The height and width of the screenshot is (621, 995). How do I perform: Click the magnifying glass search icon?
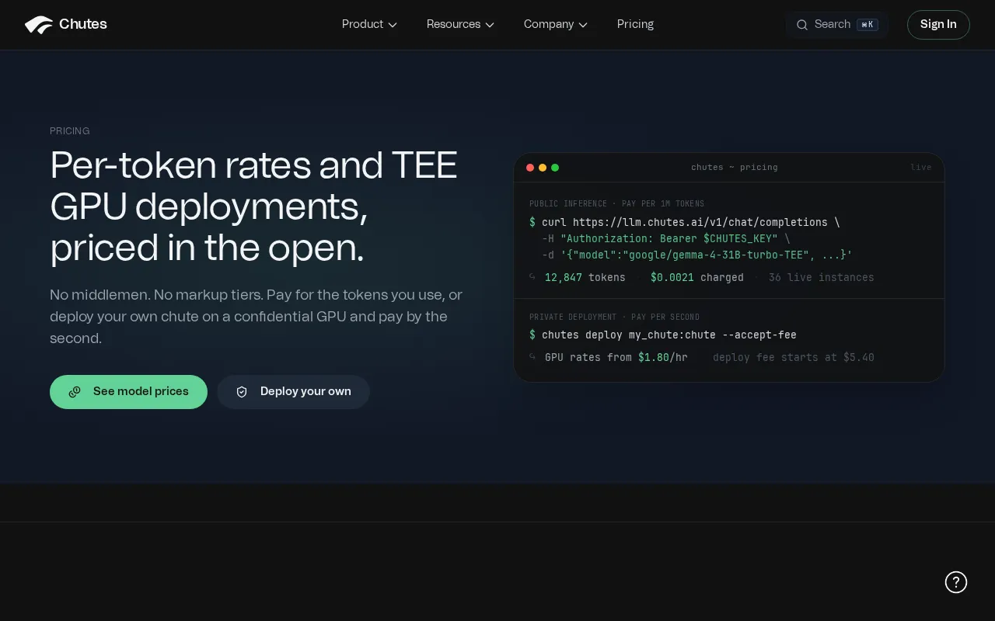pos(802,25)
